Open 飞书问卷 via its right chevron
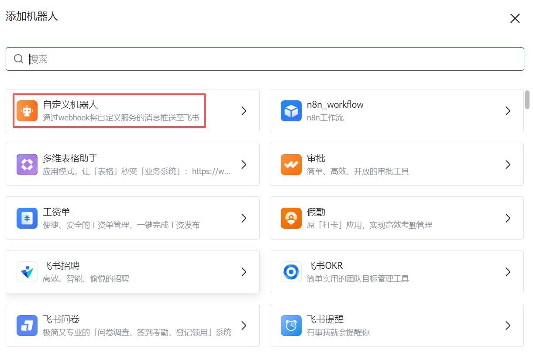The width and height of the screenshot is (533, 360). 244,326
